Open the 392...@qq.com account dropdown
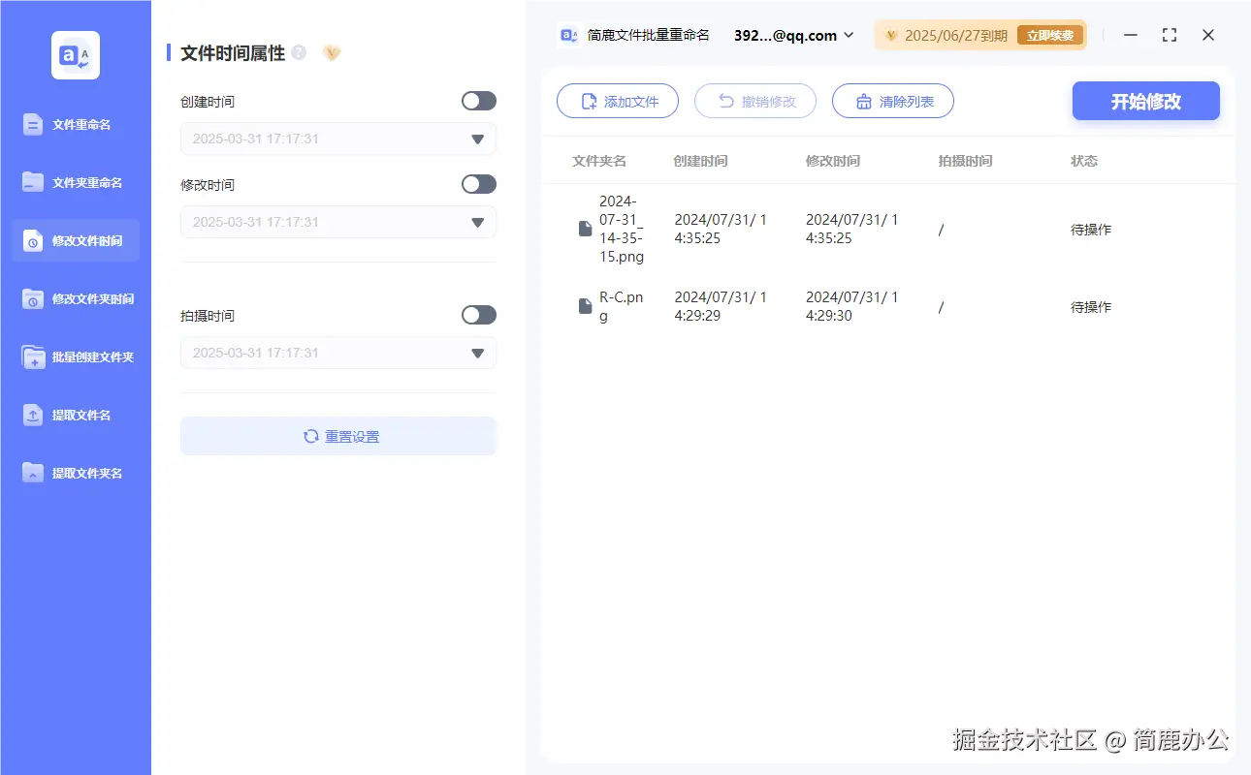1251x775 pixels. coord(794,35)
